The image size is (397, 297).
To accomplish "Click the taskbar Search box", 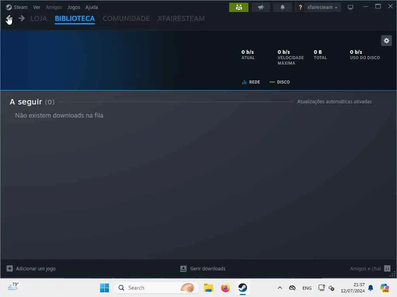I will pos(156,288).
